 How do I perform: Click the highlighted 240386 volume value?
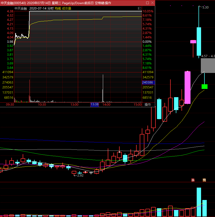148,82
